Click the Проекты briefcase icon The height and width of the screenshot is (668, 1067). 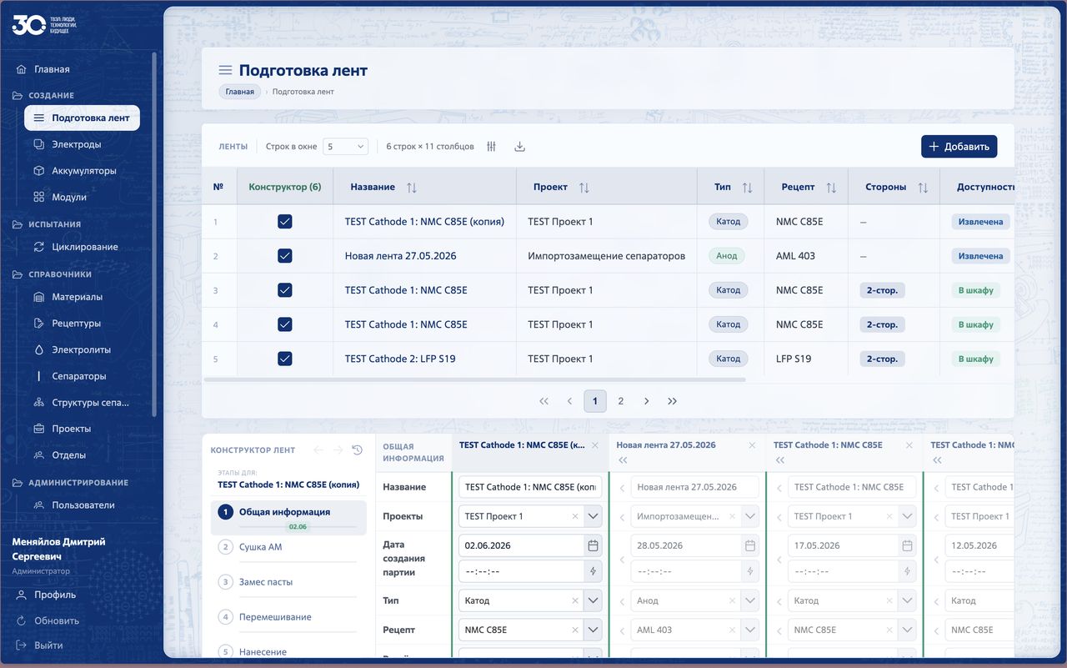coord(38,429)
